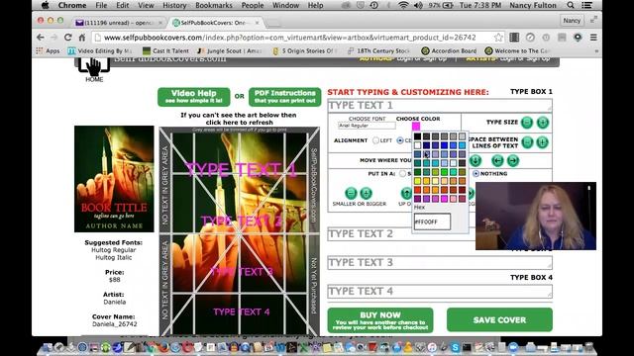Pick the black color swatch
Image resolution: width=634 pixels, height=356 pixels.
tap(417, 136)
